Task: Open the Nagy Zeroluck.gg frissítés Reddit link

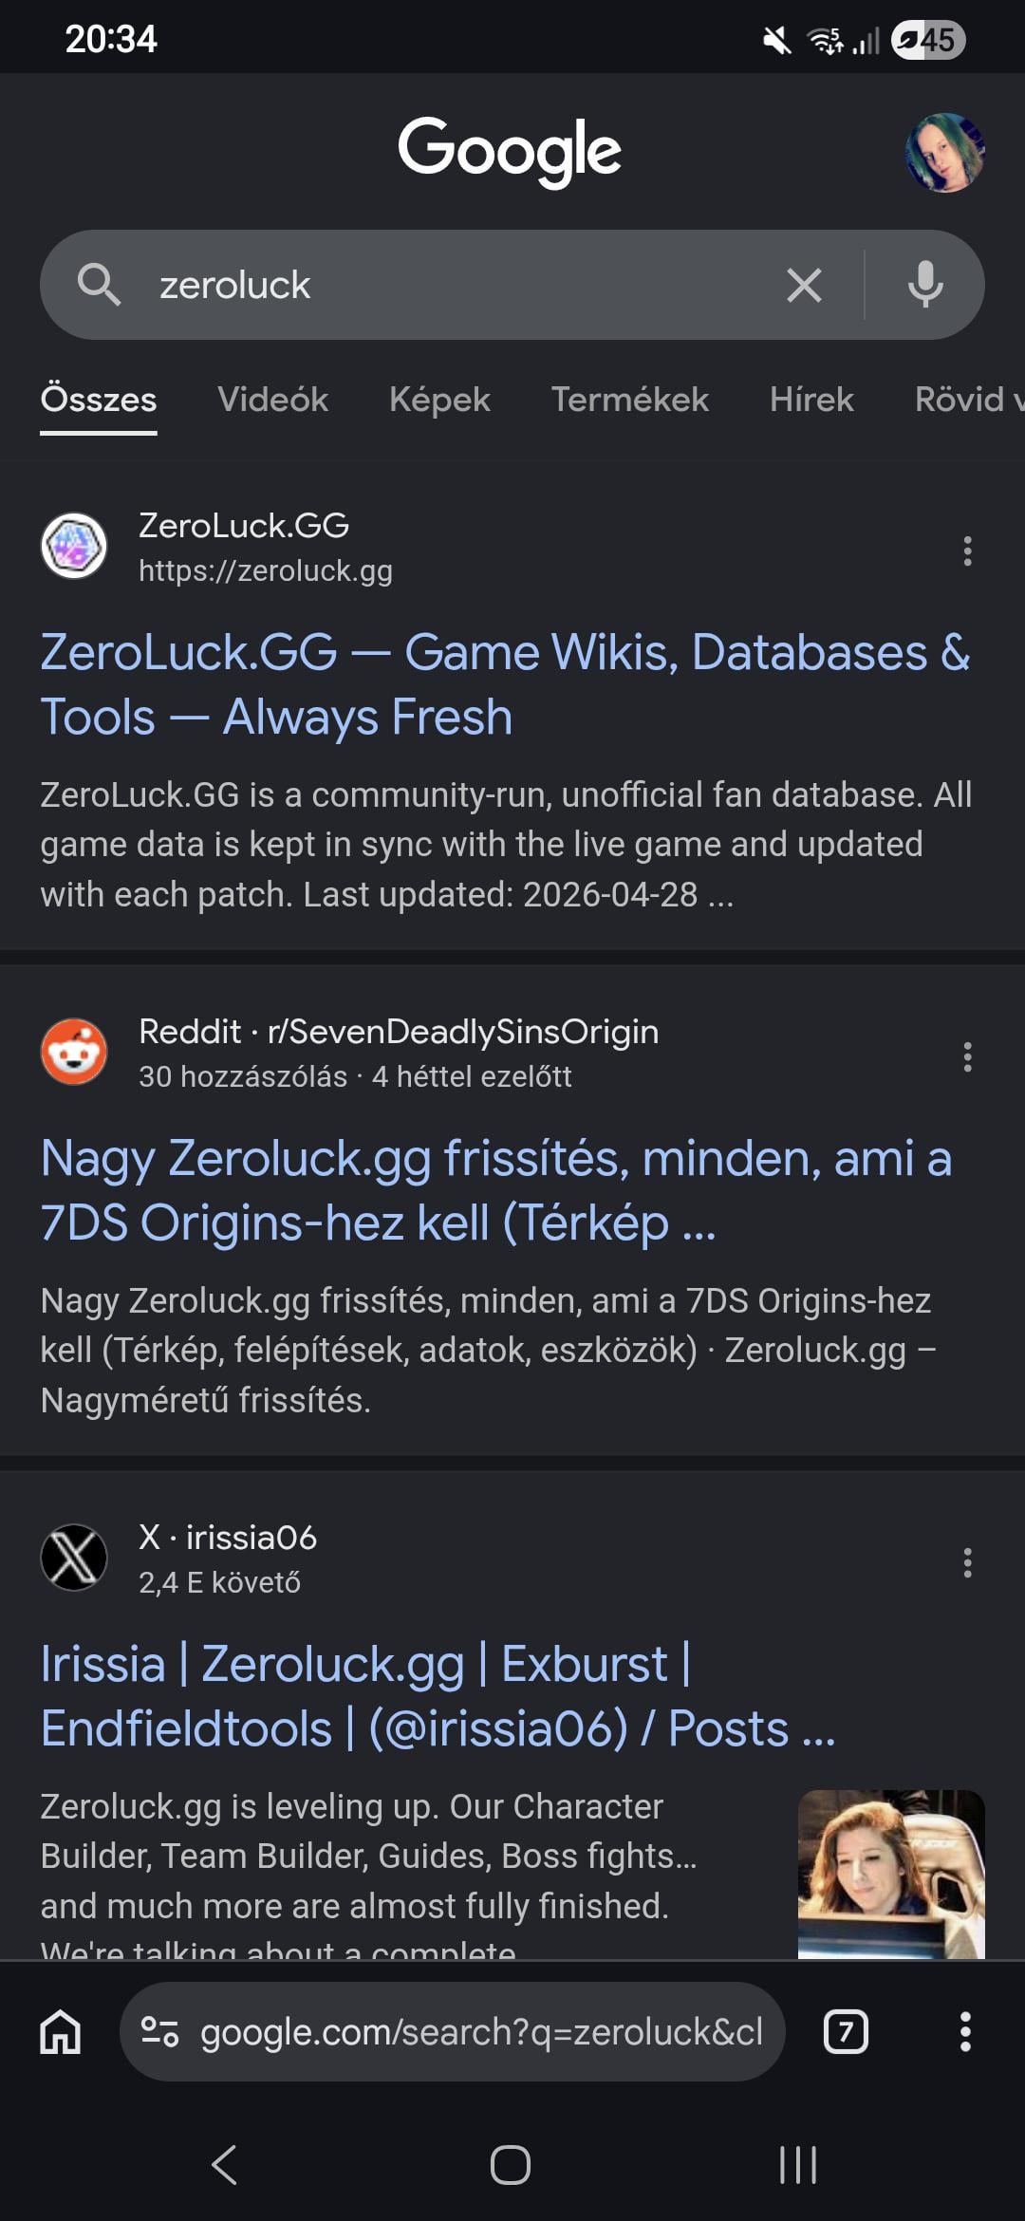Action: (495, 1189)
